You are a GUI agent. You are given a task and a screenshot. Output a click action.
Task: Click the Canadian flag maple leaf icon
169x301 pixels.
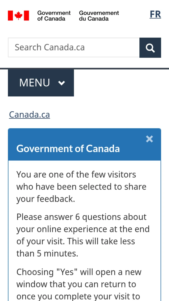click(x=18, y=16)
